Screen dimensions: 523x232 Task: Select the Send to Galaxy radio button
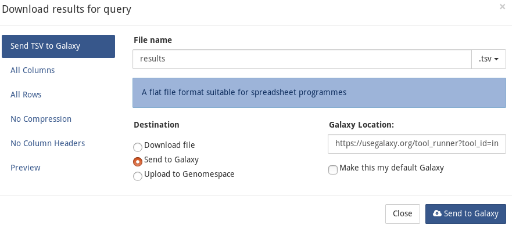click(137, 161)
